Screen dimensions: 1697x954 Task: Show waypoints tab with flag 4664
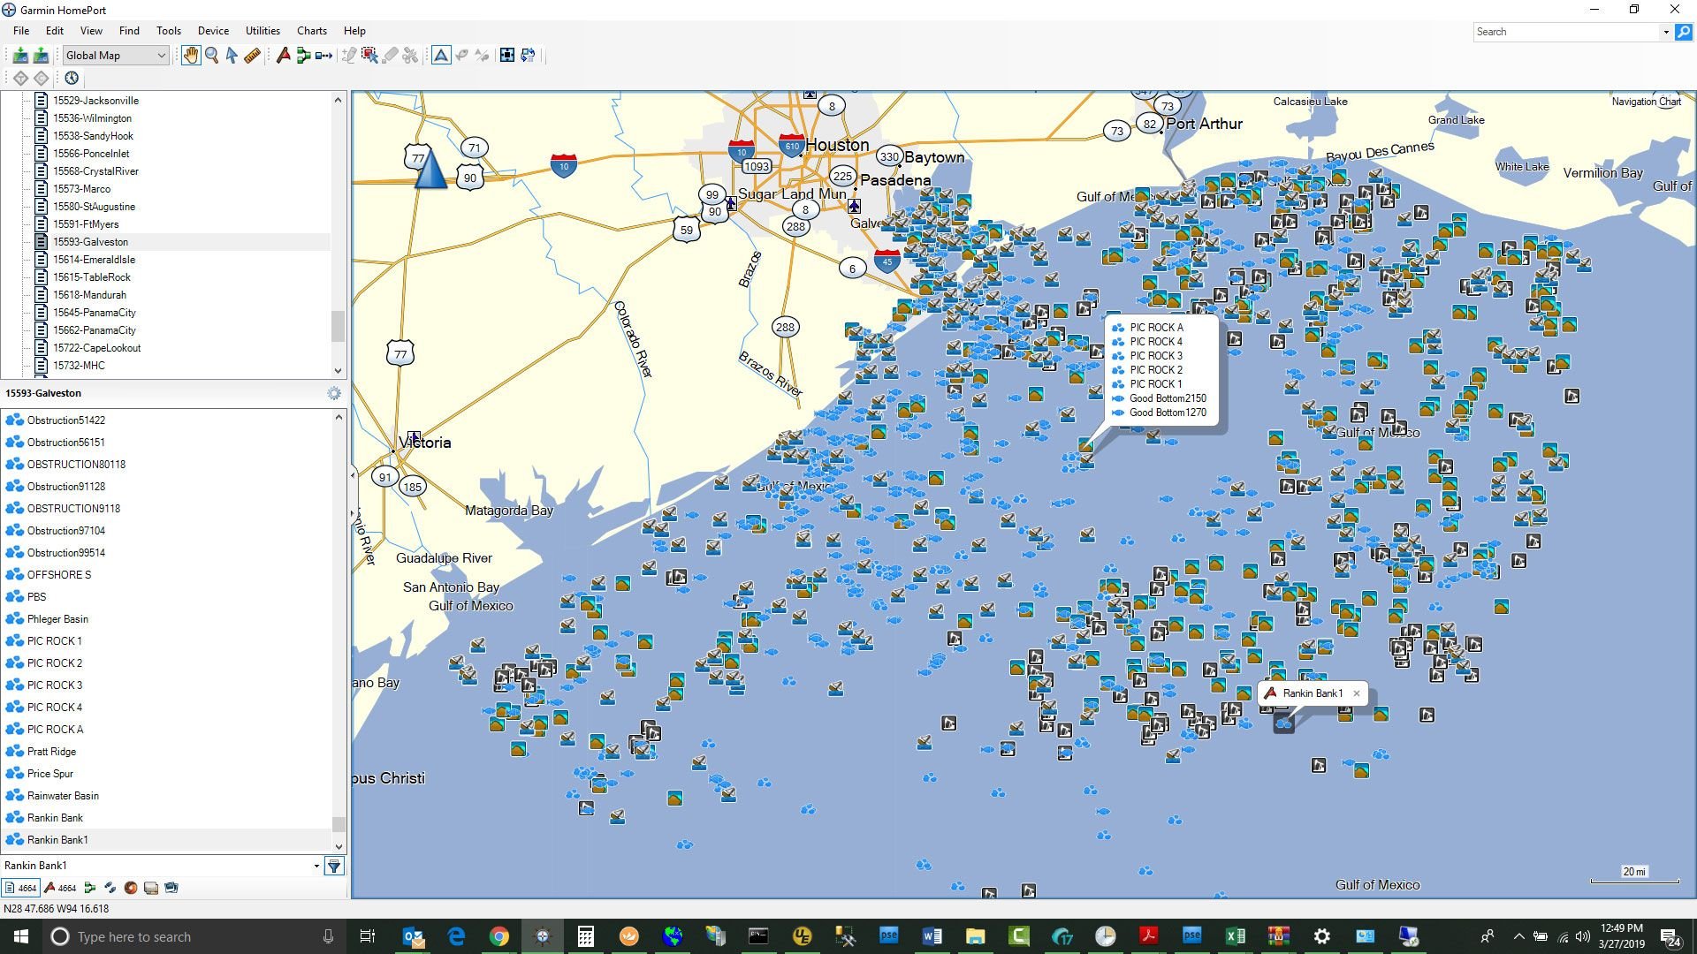pos(60,889)
